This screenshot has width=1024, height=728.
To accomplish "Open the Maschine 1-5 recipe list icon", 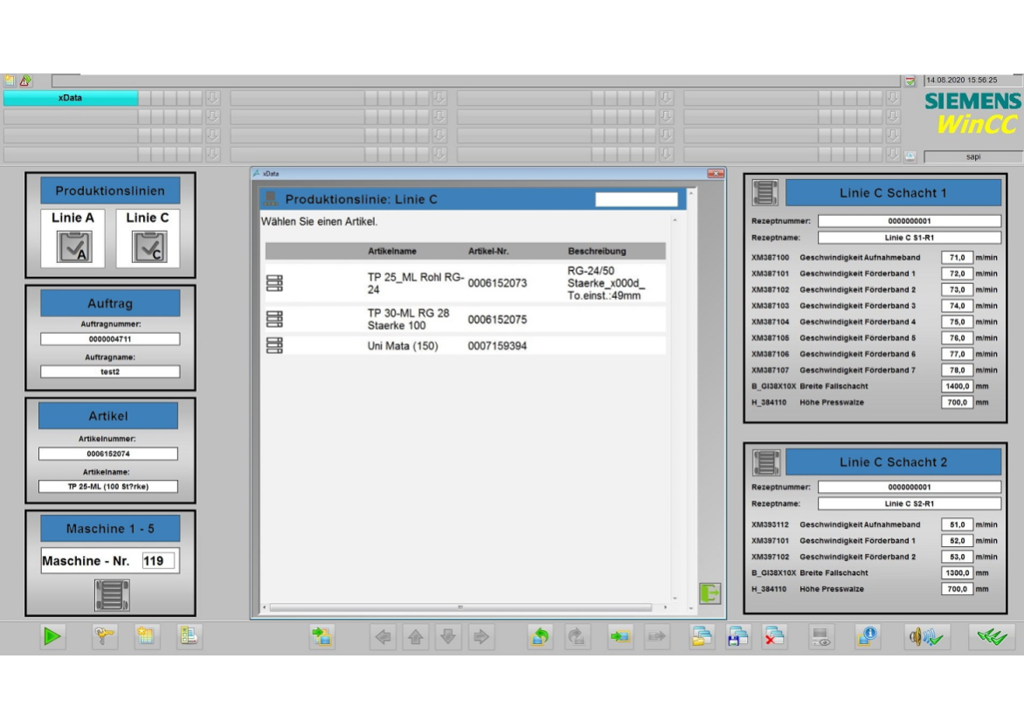I will [111, 595].
